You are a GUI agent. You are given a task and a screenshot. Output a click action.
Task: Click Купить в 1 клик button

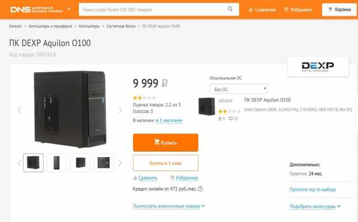[166, 163]
